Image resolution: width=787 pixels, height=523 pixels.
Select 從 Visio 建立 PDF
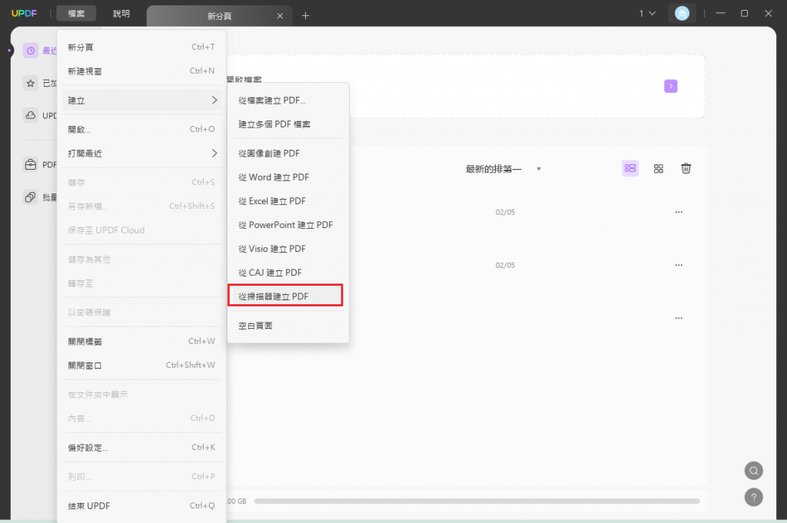pyautogui.click(x=287, y=250)
